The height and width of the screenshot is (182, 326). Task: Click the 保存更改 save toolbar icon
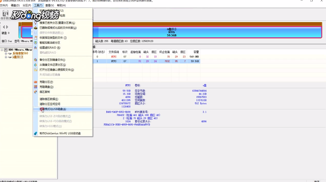[5, 13]
